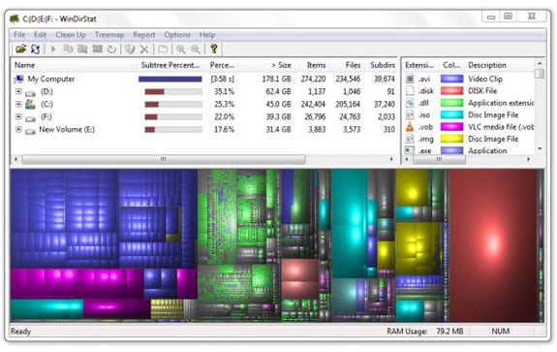Click the Explorer Here toolbar icon
Image resolution: width=557 pixels, height=352 pixels.
click(x=82, y=48)
